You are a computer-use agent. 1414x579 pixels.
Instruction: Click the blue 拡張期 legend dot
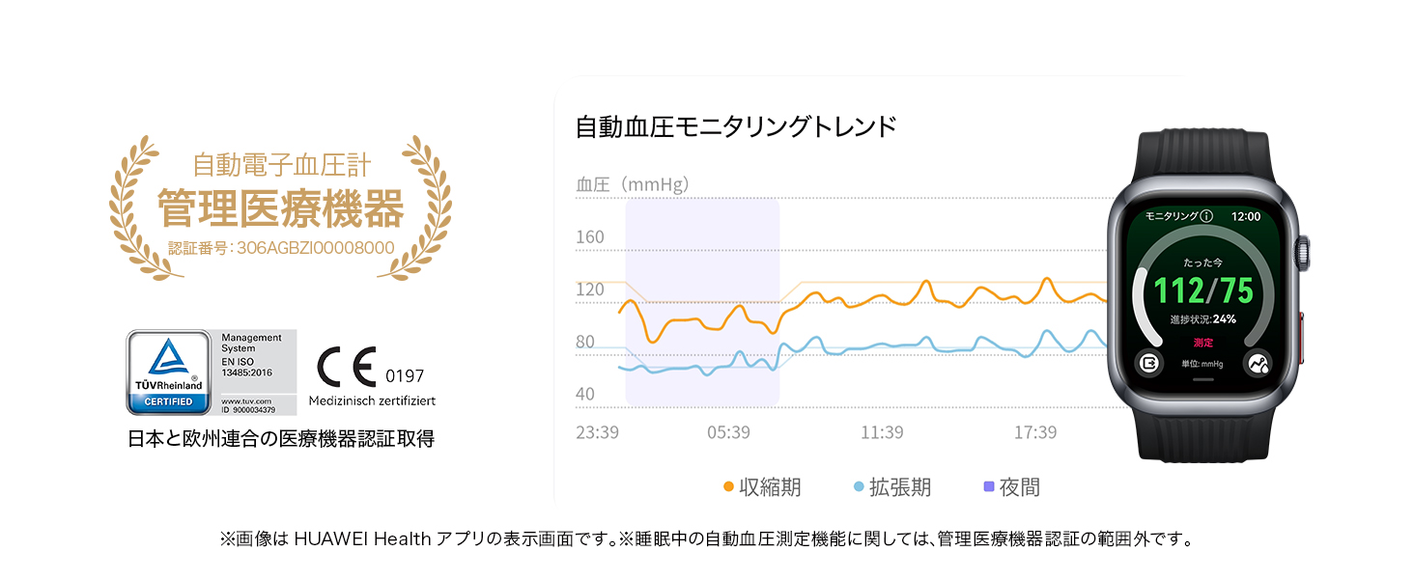(859, 487)
